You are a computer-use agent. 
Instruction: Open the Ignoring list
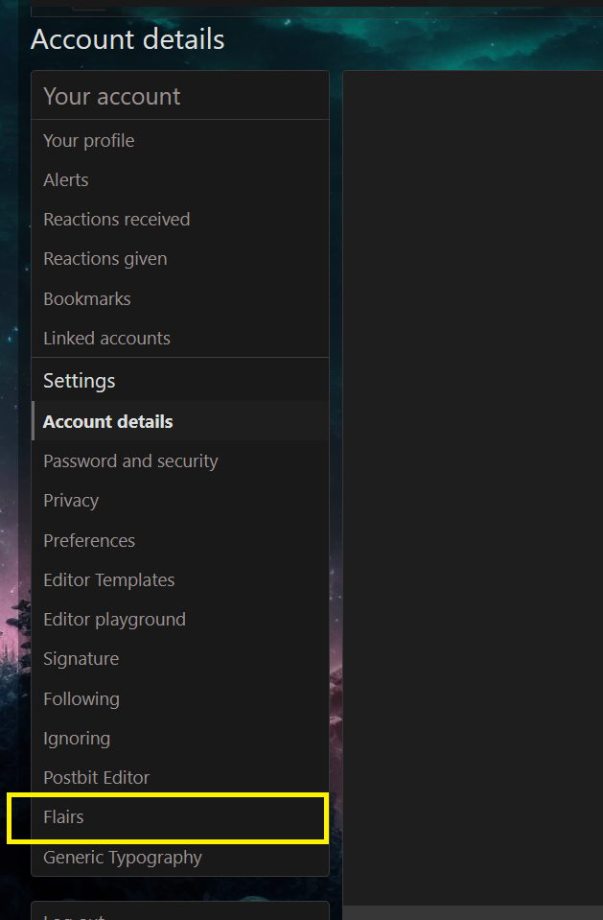tap(180, 738)
